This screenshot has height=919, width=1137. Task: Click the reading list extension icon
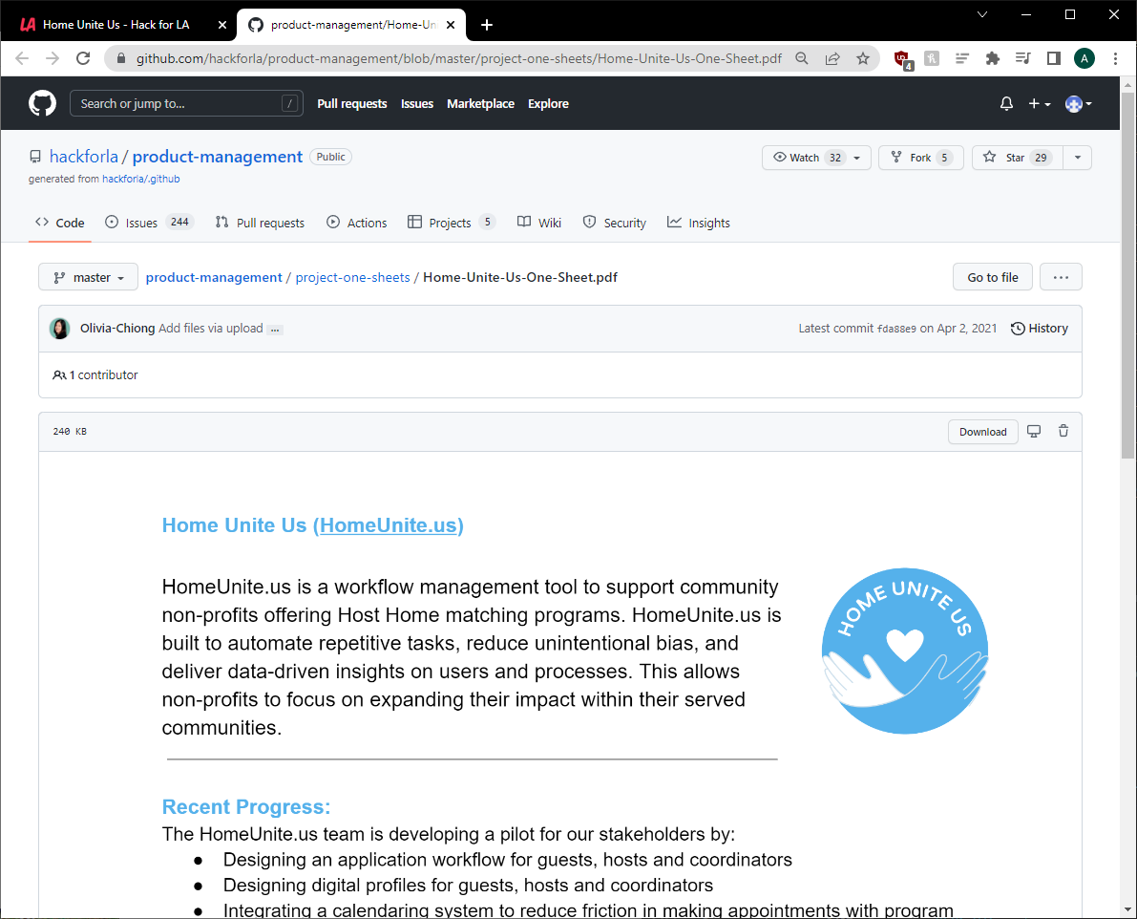tap(962, 58)
